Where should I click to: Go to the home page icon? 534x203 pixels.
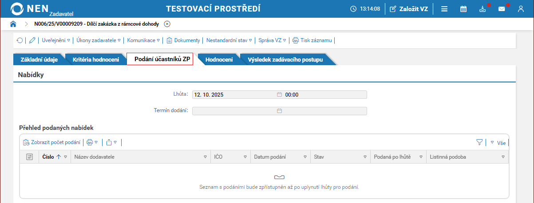tap(13, 23)
